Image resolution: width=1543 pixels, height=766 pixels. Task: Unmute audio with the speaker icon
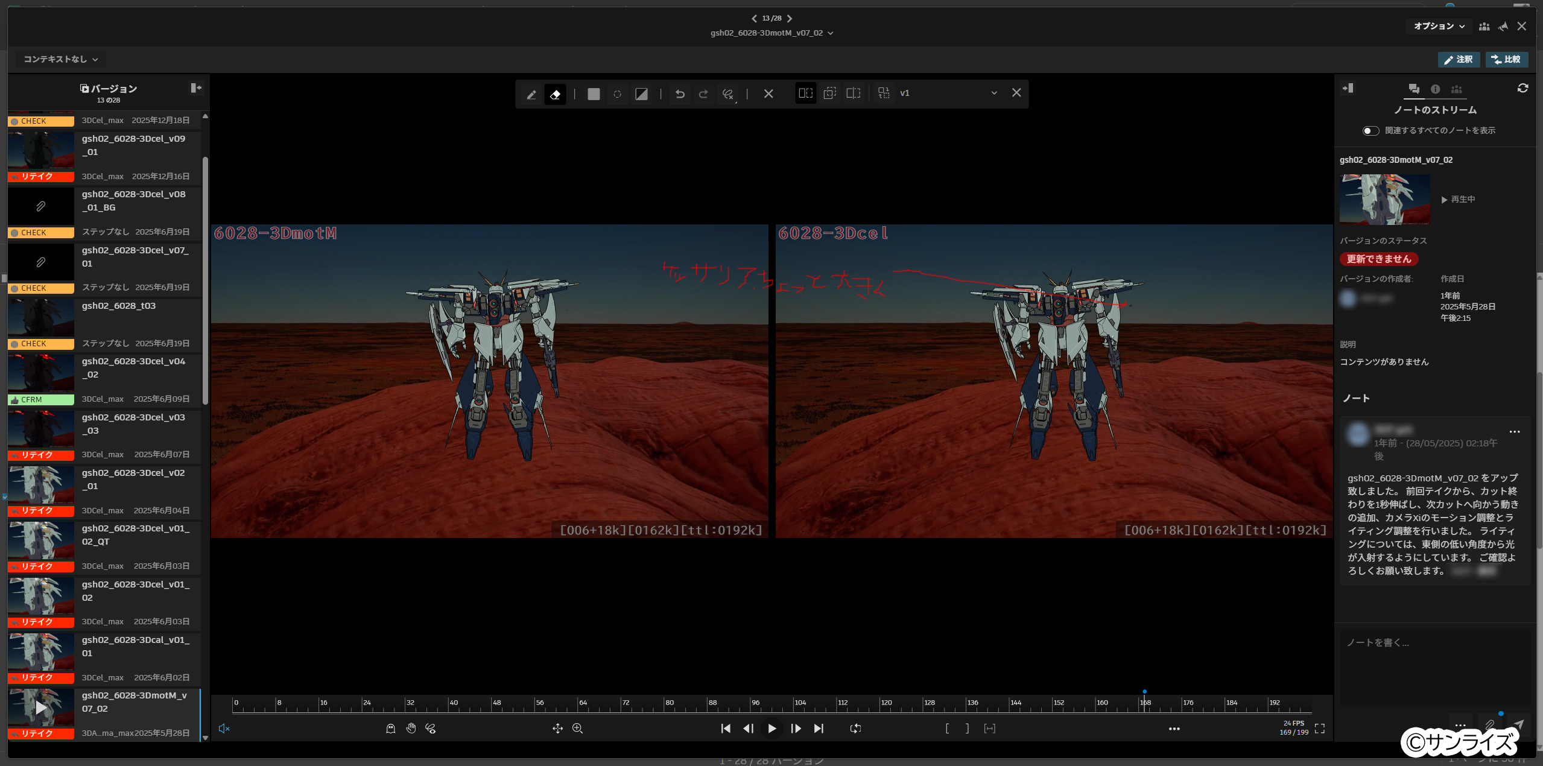click(224, 729)
